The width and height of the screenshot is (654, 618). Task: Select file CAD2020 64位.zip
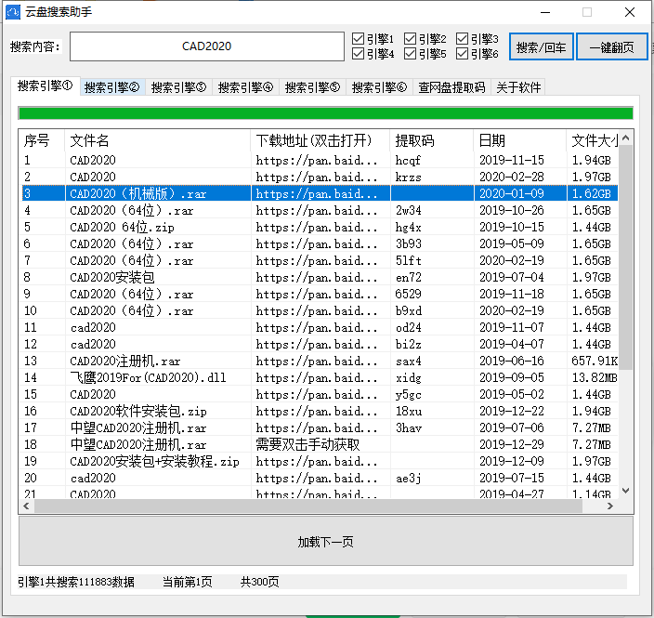pyautogui.click(x=122, y=228)
